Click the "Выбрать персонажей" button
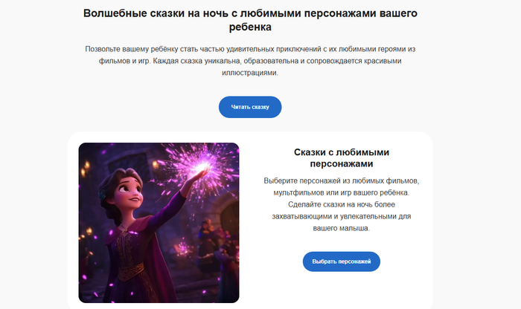Screen dimensions: 521x309 click(341, 261)
